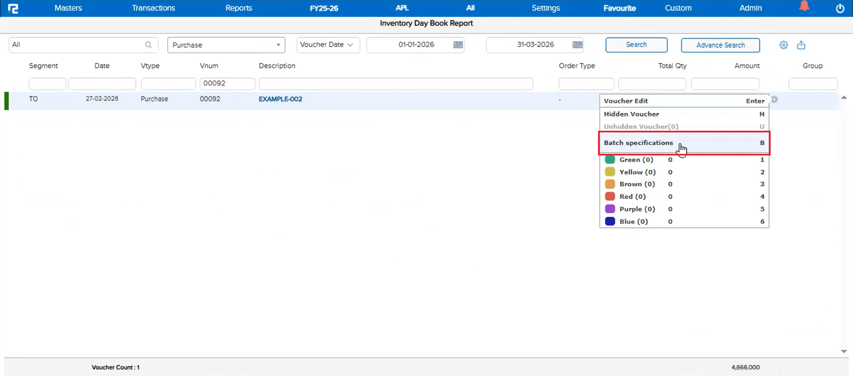Click the Segment column header
This screenshot has width=853, height=376.
(x=43, y=66)
